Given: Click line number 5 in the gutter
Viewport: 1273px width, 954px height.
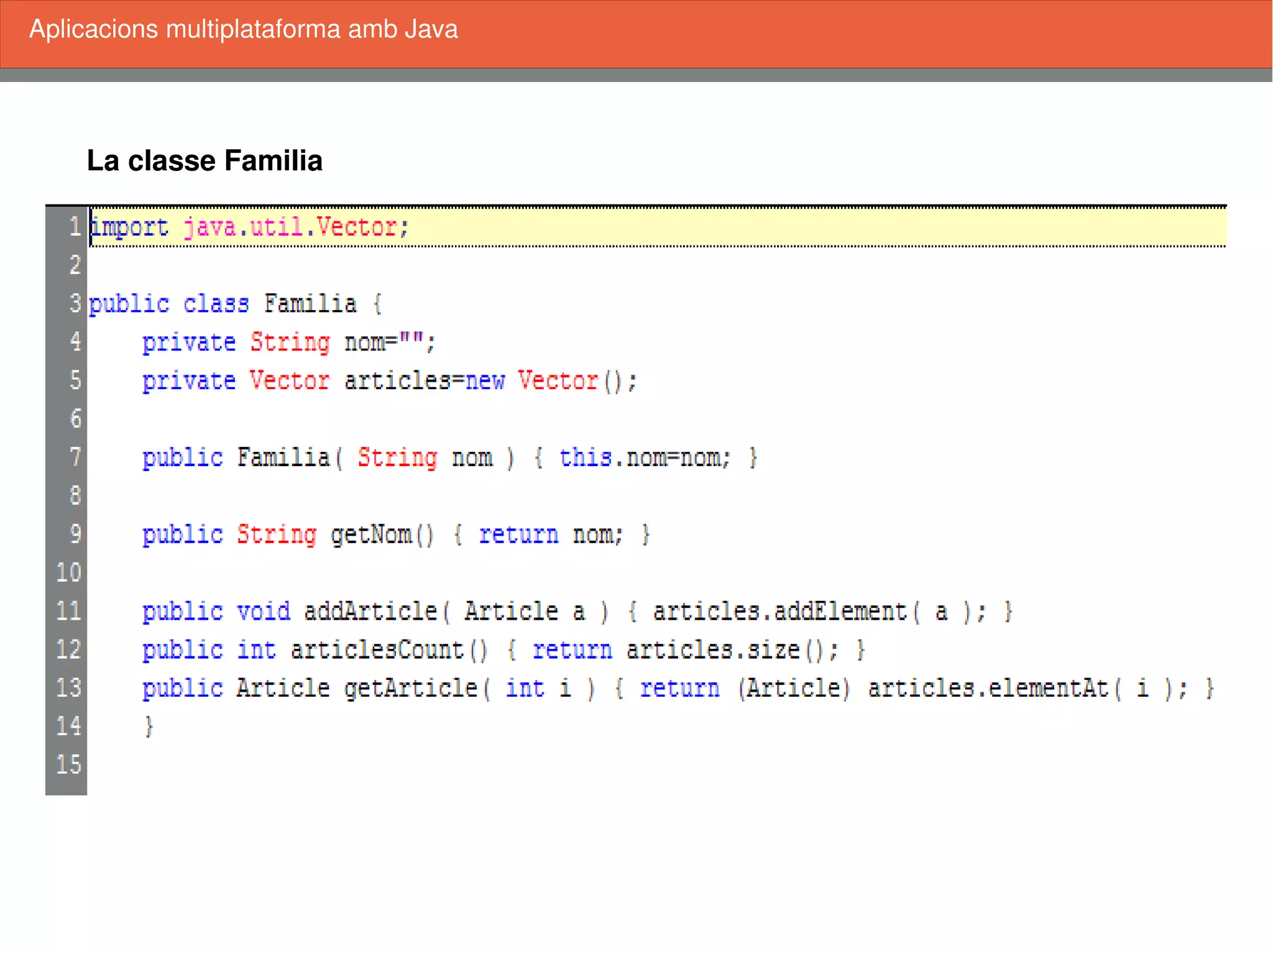Looking at the screenshot, I should pyautogui.click(x=75, y=380).
